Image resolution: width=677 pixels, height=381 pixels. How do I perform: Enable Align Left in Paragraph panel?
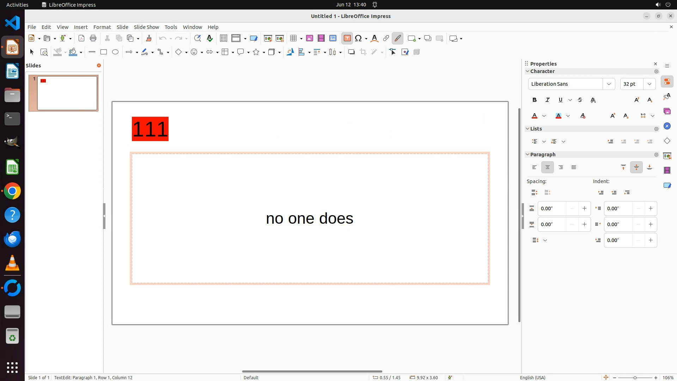pyautogui.click(x=535, y=168)
